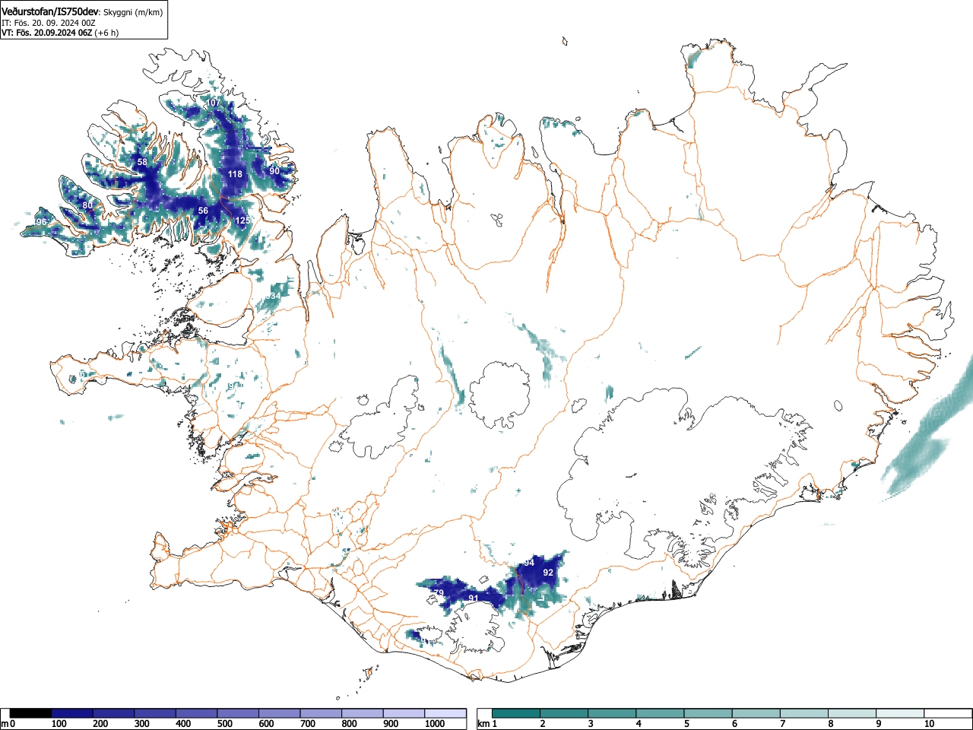Click the '9' tick label in the km legend
Image resolution: width=973 pixels, height=730 pixels.
point(878,724)
